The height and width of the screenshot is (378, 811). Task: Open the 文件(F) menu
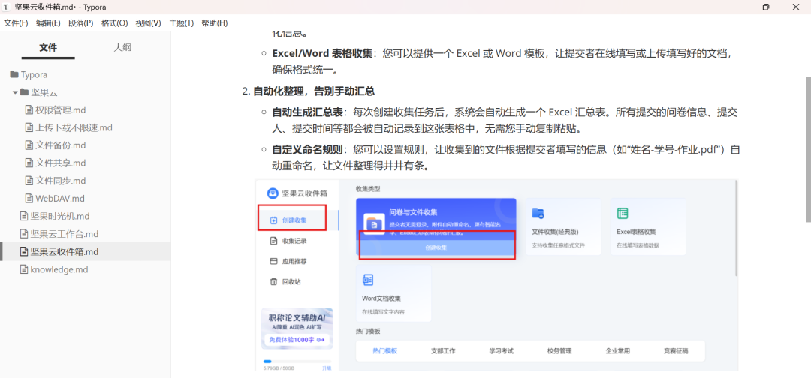coord(16,23)
